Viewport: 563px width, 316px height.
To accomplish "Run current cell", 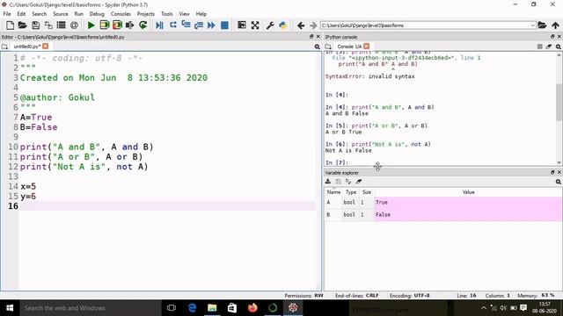I will pyautogui.click(x=104, y=25).
